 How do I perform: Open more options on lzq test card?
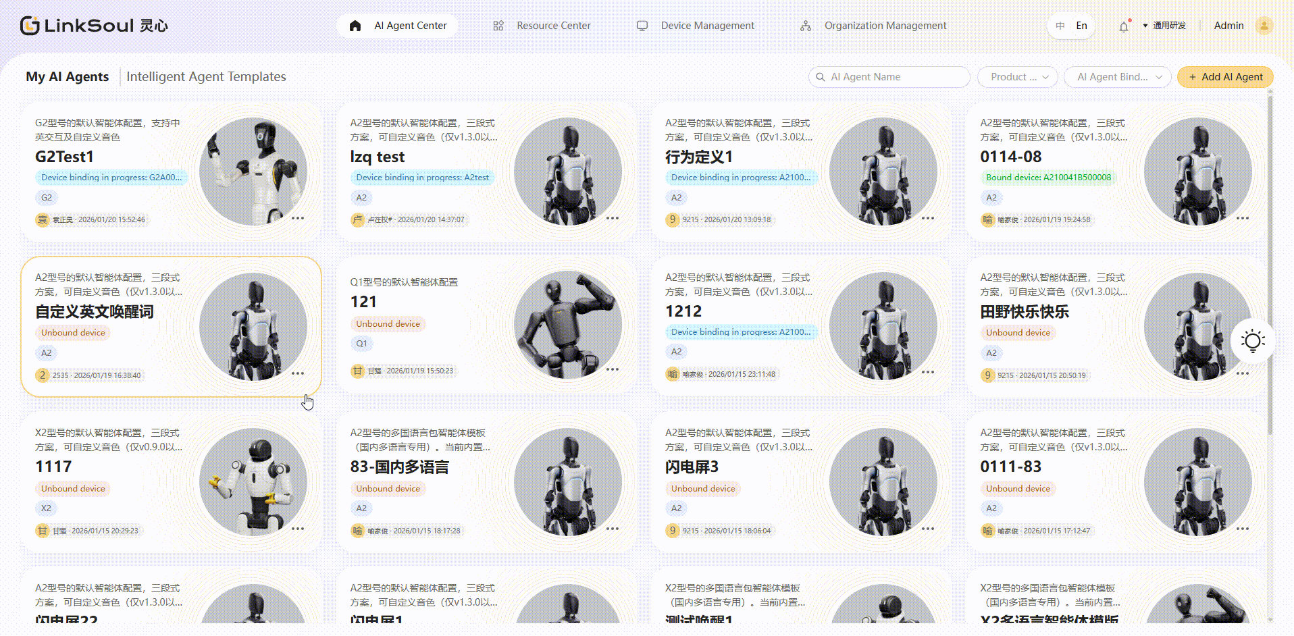(x=613, y=218)
